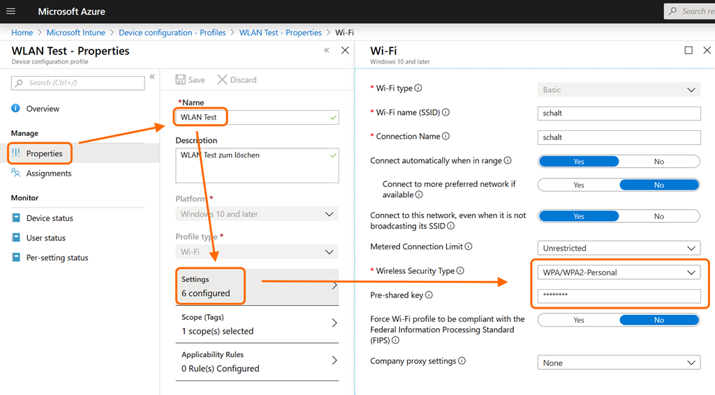Maximize the Wi-Fi blade using square icon

click(688, 51)
